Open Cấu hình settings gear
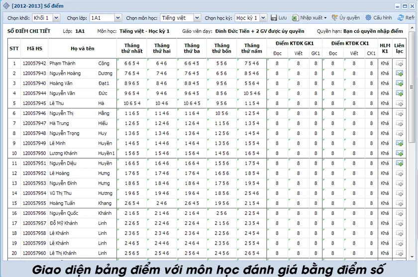 click(368, 17)
